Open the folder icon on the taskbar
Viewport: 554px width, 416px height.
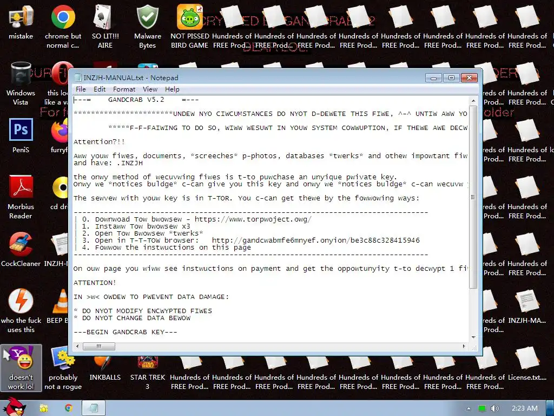[43, 408]
